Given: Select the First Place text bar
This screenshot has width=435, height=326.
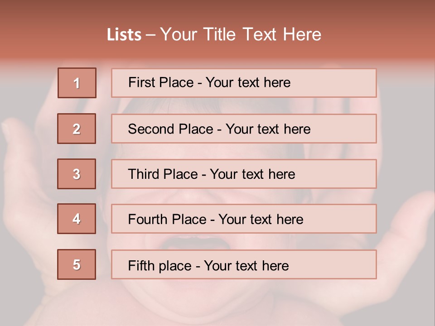Looking at the screenshot, I should tap(244, 83).
